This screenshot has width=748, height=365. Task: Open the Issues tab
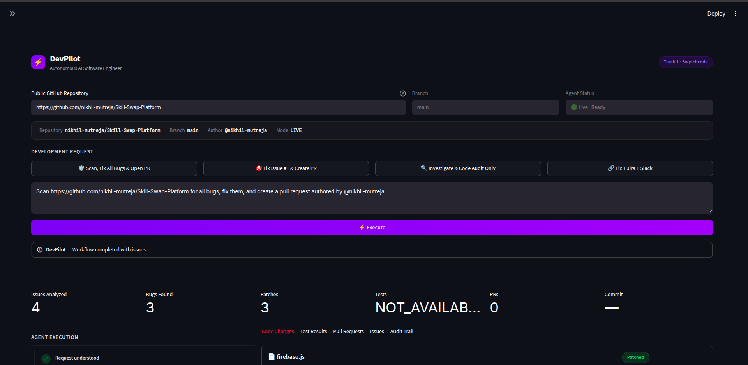click(377, 332)
